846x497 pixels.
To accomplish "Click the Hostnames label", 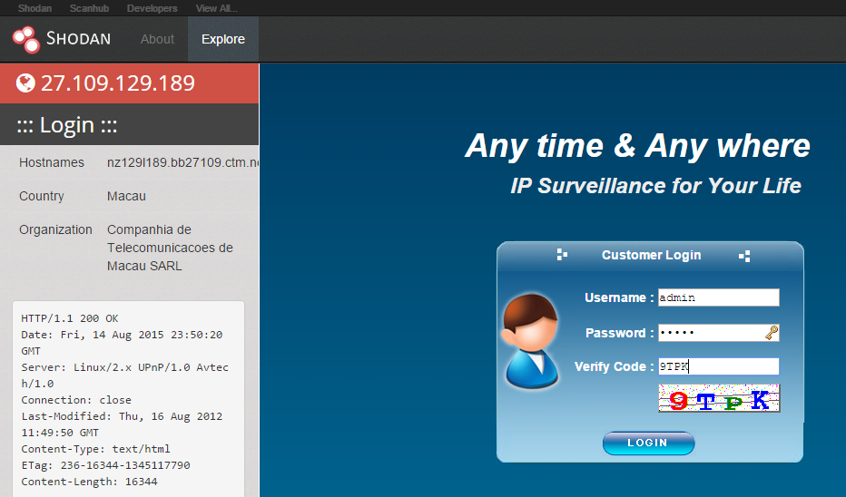I will [52, 162].
